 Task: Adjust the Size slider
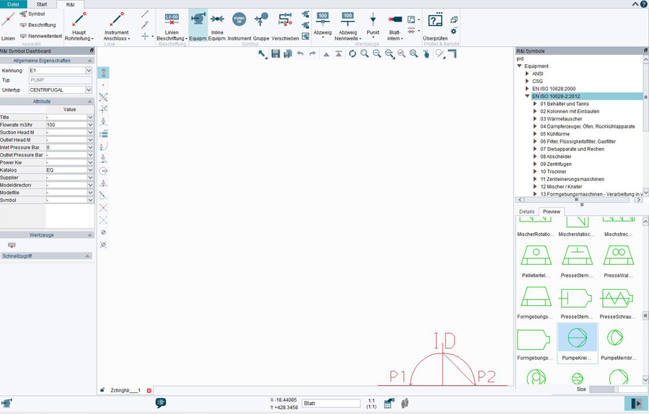(618, 389)
